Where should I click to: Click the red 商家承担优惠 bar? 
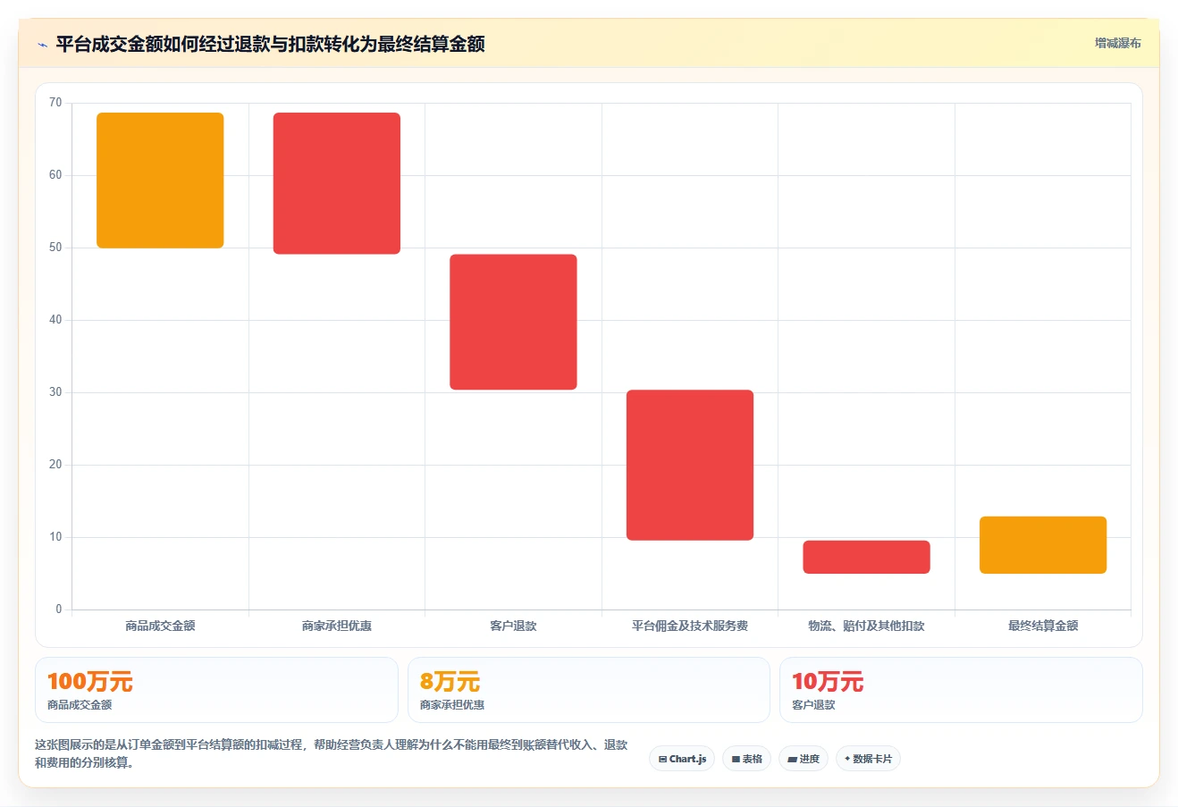337,183
